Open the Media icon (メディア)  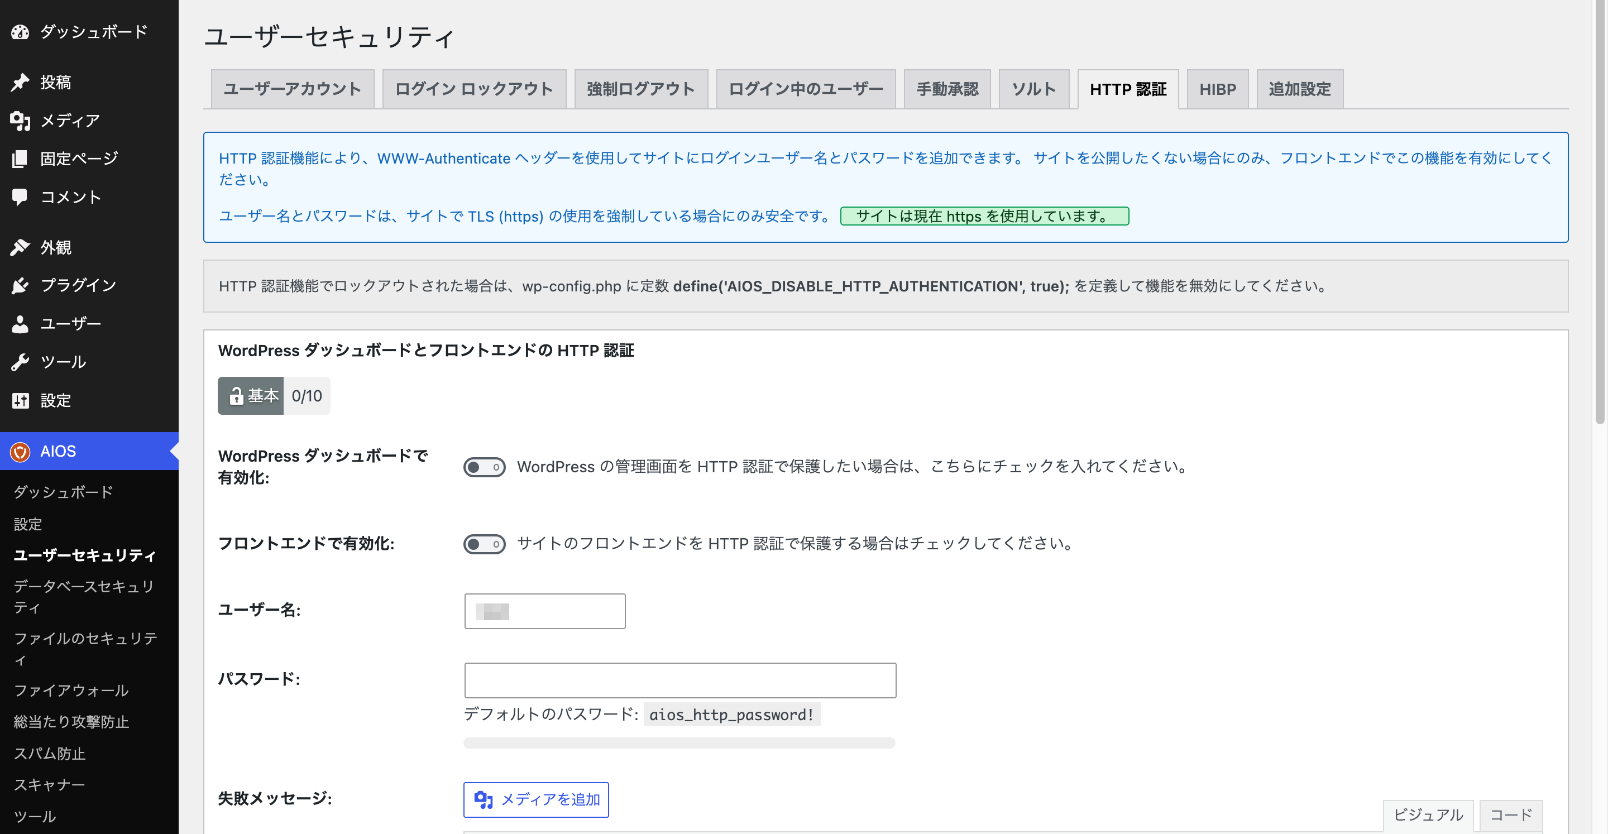pyautogui.click(x=20, y=121)
